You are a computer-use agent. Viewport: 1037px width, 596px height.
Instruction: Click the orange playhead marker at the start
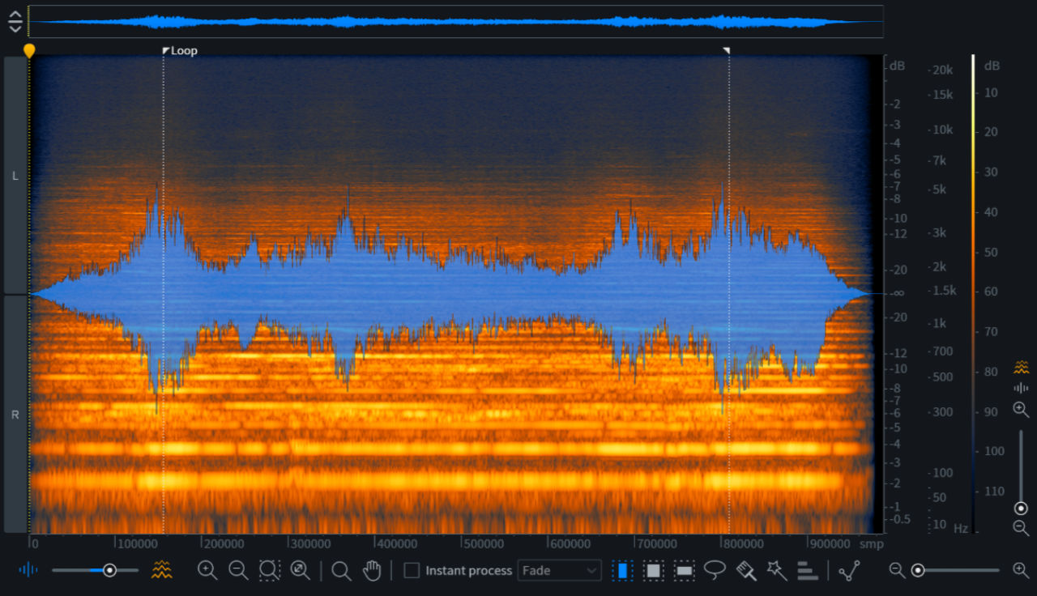(29, 51)
